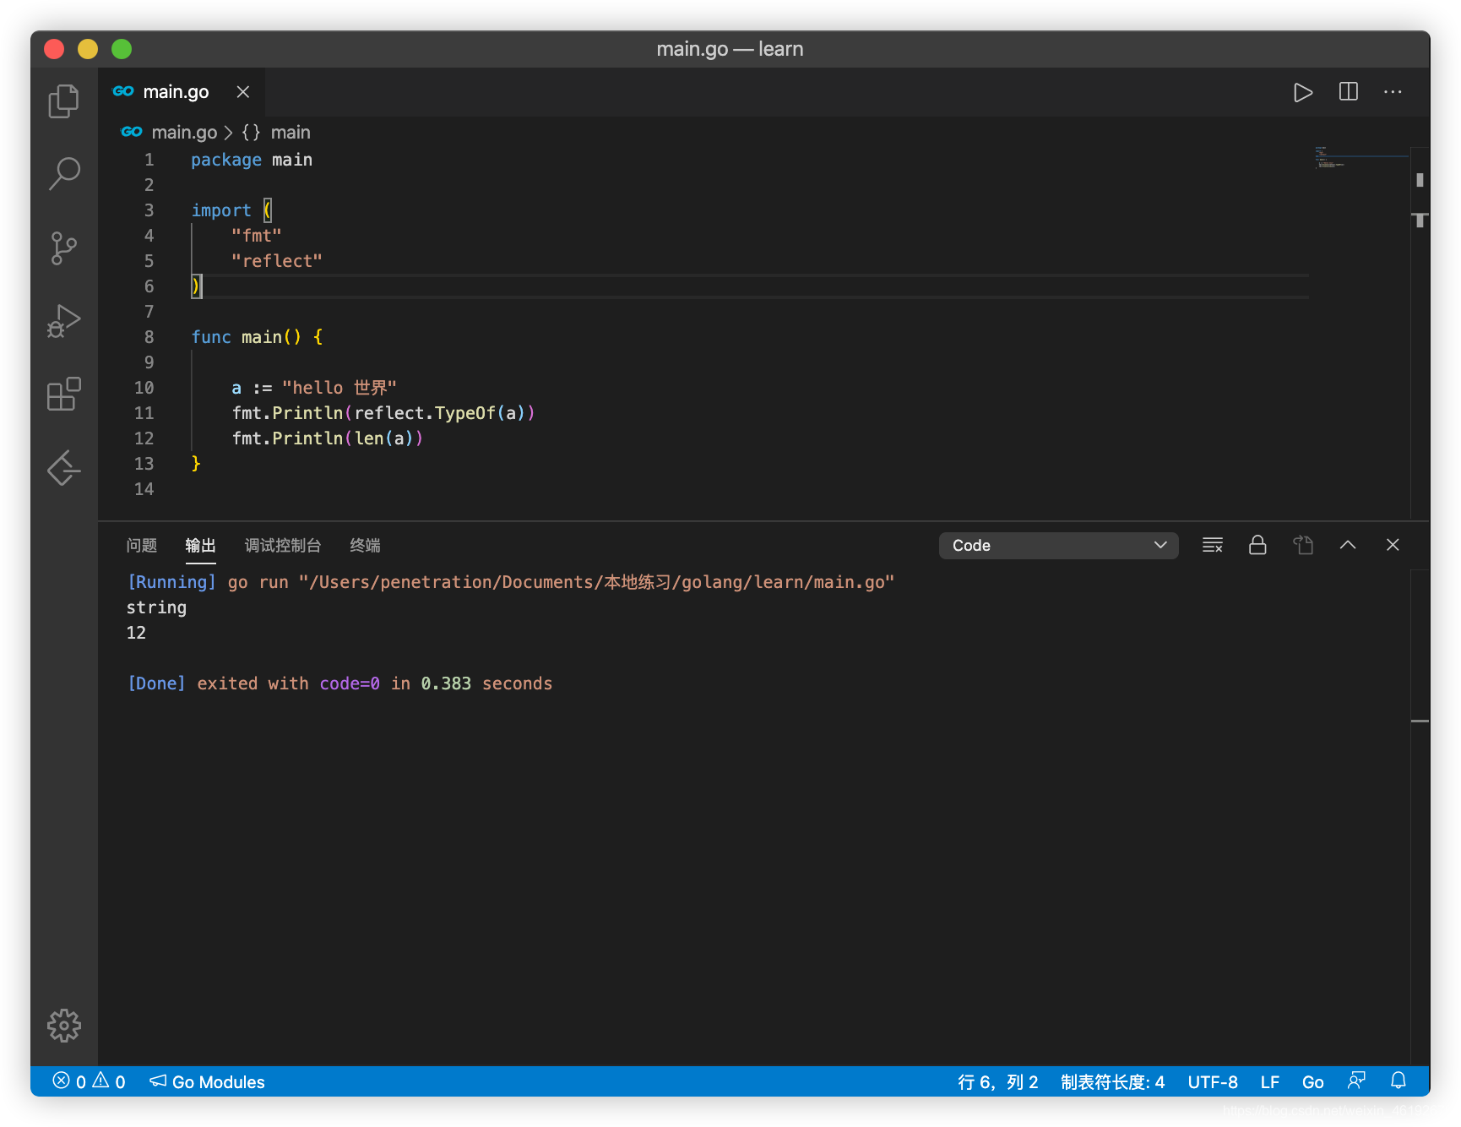Click the "hello 世界" string literal
This screenshot has height=1127, width=1461.
[x=339, y=388]
